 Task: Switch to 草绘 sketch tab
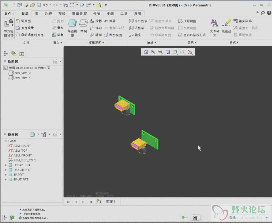click(x=62, y=14)
